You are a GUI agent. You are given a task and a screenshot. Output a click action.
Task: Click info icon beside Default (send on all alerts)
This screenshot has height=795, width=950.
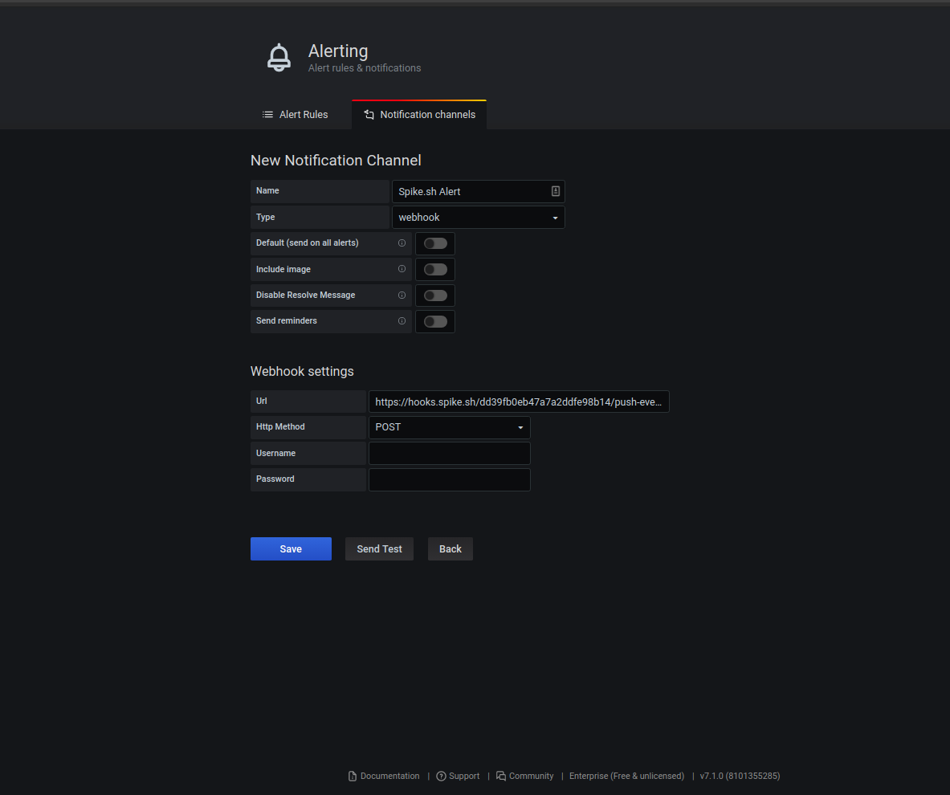click(402, 243)
